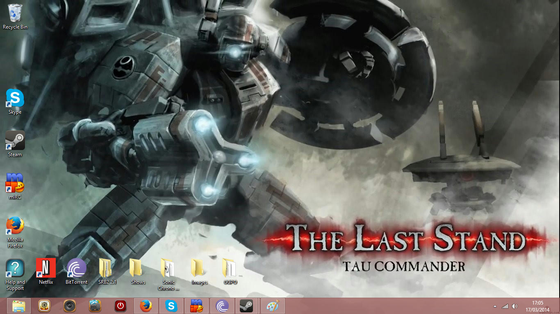The height and width of the screenshot is (314, 560).
Task: Switch to BitTorrent on the taskbar
Action: [222, 306]
